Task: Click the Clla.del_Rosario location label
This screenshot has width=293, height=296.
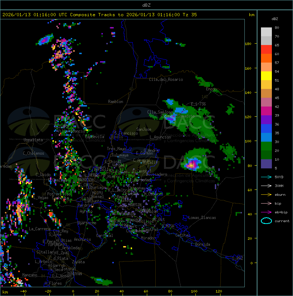Action: point(166,79)
